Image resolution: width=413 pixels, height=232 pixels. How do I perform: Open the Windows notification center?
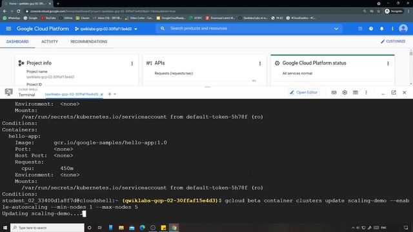coord(406,227)
